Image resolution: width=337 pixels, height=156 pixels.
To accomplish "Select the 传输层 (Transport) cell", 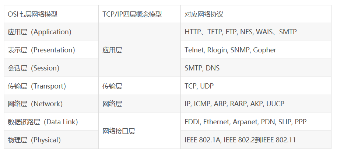I will [51, 86].
